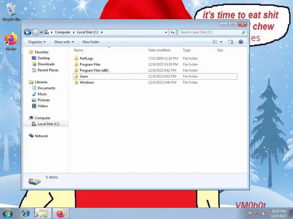Click the search magnifier icon
This screenshot has height=219, width=293.
243,32
